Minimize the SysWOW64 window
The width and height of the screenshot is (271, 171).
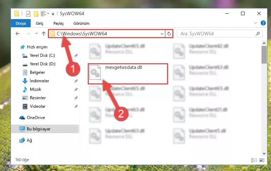coord(227,13)
